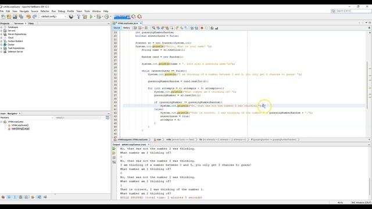This screenshot has height=209, width=372.
Task: Expand the Maven Repositories node
Action: click(x=1, y=34)
